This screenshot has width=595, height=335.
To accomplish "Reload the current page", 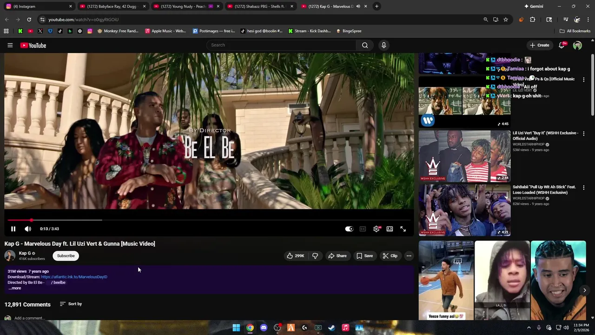I will tap(29, 20).
